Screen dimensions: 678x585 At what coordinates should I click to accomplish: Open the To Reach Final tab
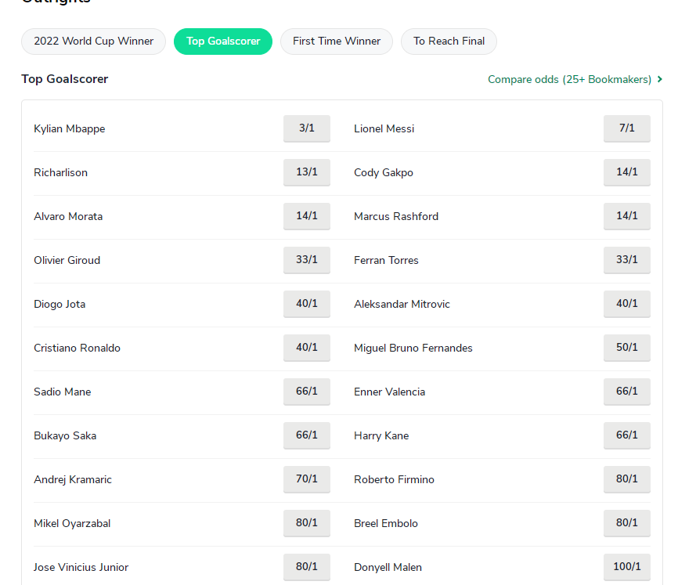(x=449, y=42)
